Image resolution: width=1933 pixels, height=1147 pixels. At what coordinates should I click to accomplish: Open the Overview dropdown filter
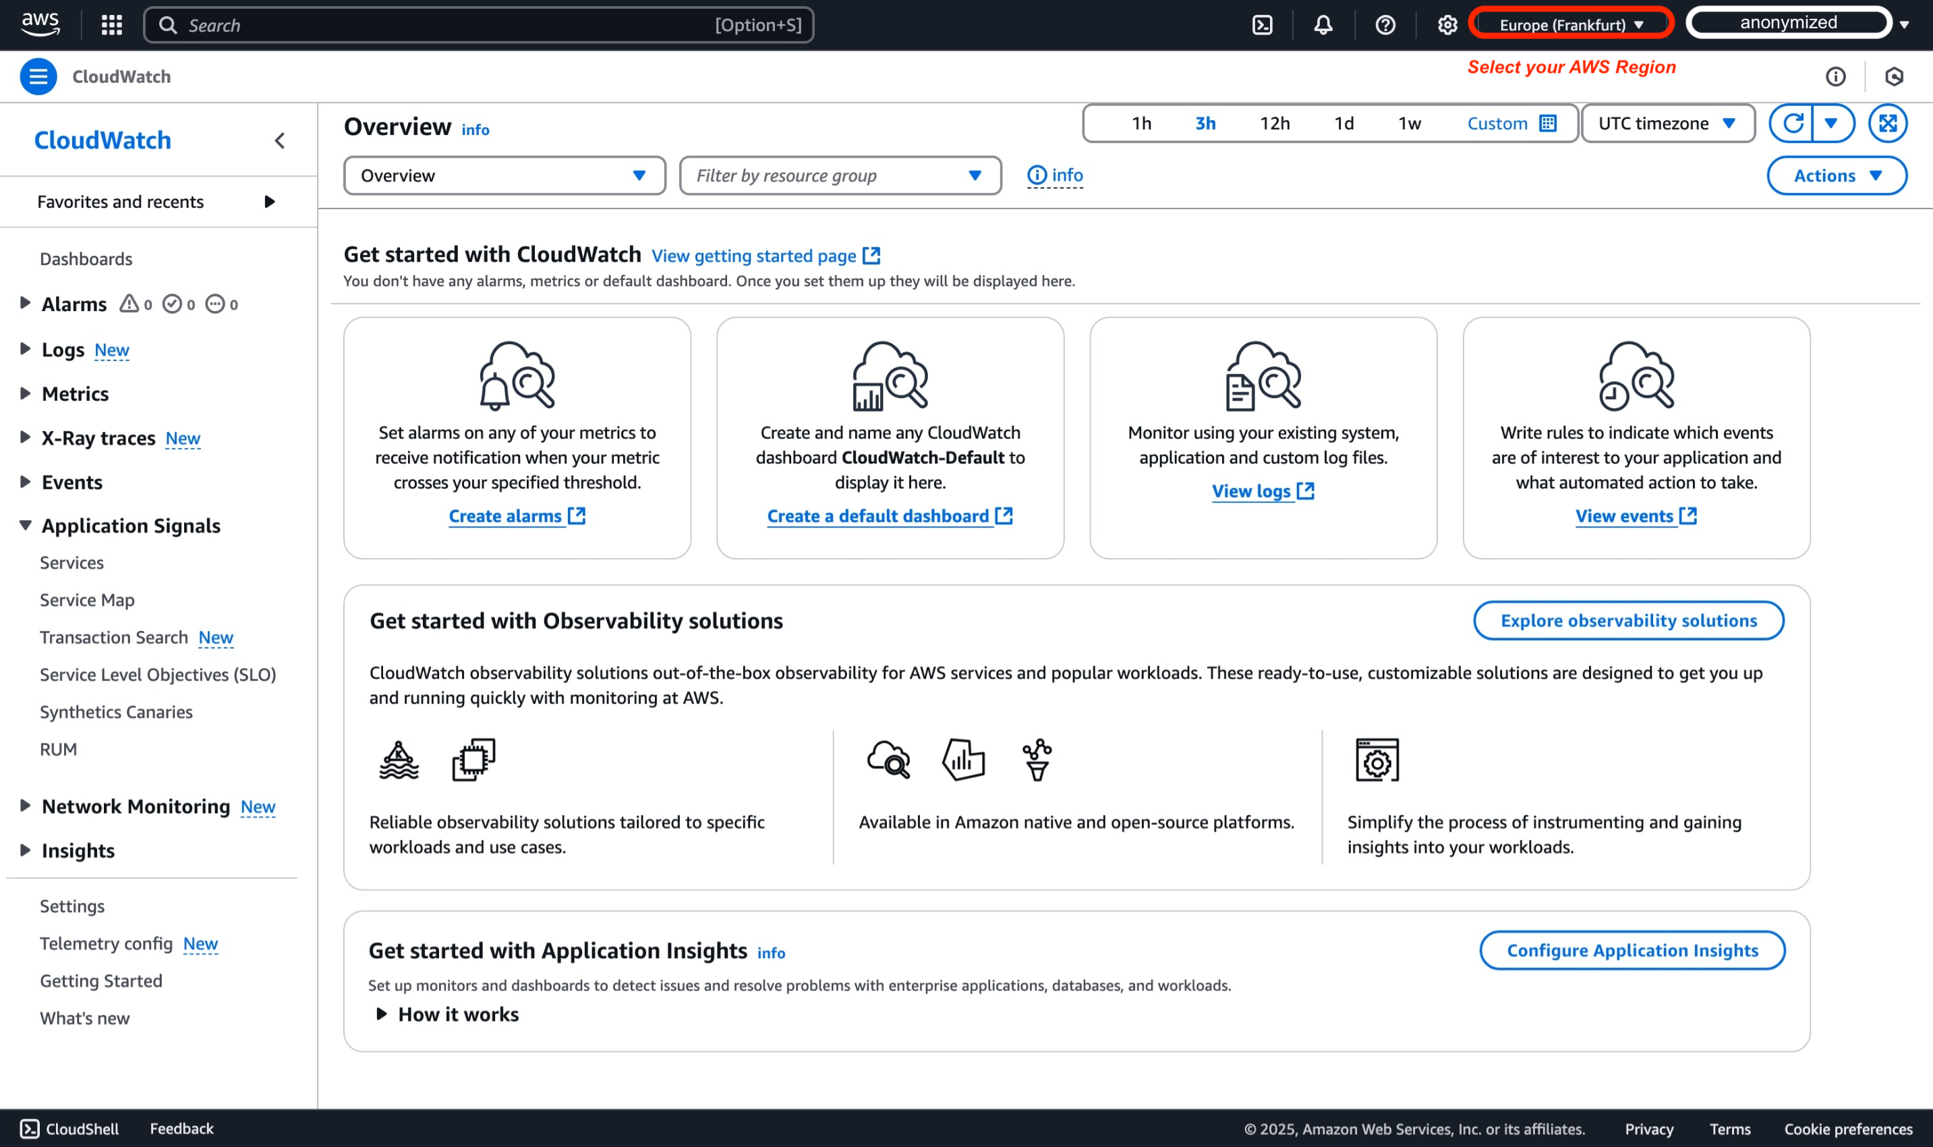[502, 175]
